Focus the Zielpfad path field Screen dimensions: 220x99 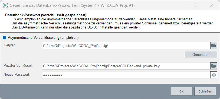[x=126, y=46]
